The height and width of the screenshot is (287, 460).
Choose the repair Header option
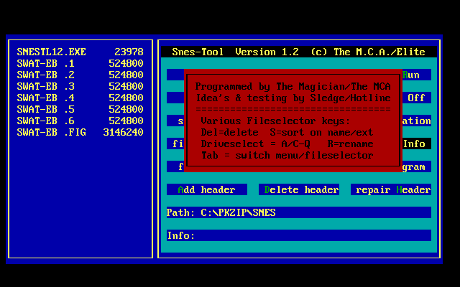pyautogui.click(x=391, y=189)
